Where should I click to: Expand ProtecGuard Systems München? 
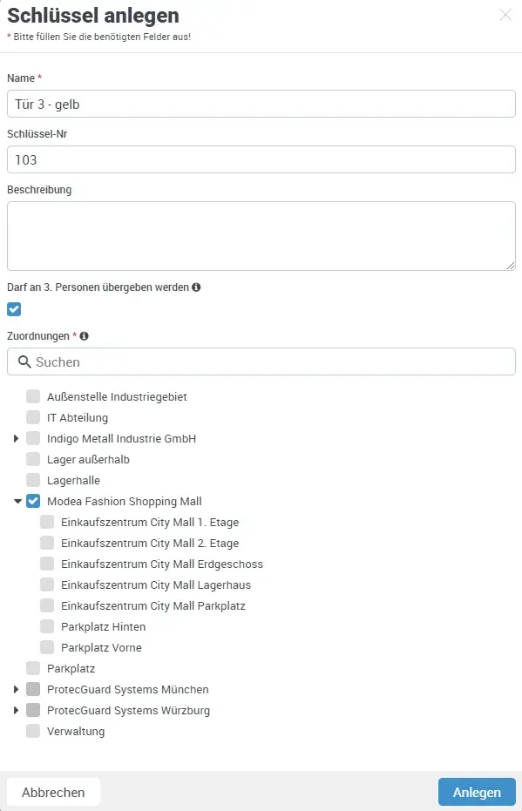click(x=17, y=689)
